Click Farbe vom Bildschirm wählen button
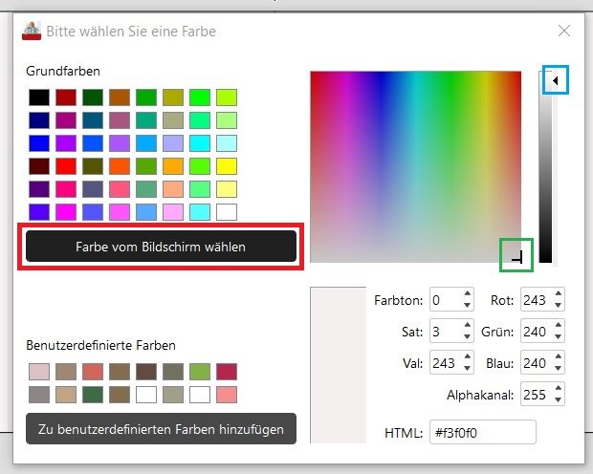This screenshot has width=593, height=474. point(161,247)
